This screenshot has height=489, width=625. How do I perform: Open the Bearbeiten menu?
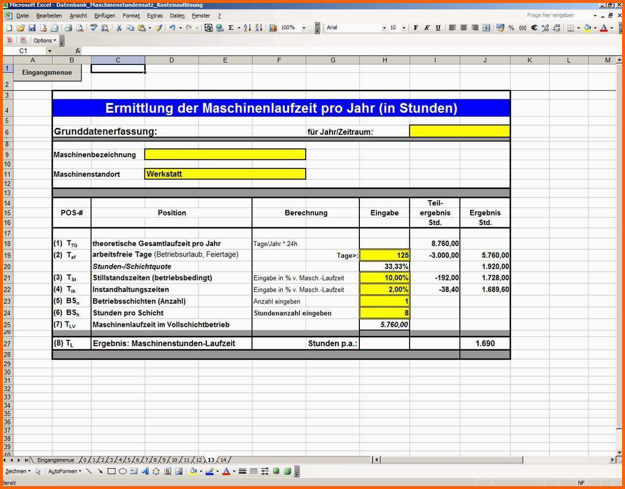pyautogui.click(x=49, y=16)
